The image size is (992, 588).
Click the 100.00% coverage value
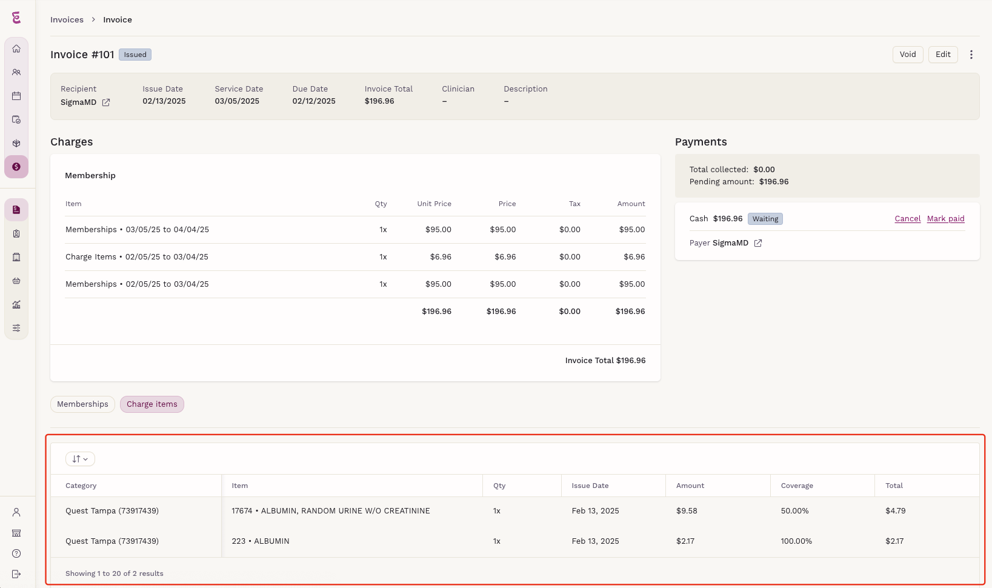pos(796,541)
